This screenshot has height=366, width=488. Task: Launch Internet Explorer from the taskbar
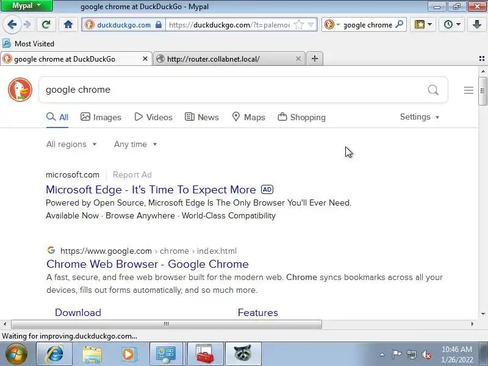tap(54, 354)
